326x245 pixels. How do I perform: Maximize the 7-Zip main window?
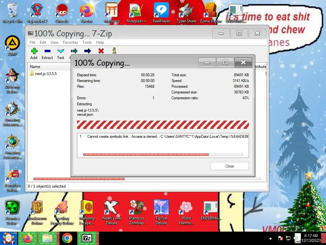(239, 33)
